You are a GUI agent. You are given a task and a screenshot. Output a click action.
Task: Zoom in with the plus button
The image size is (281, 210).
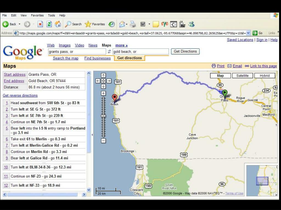click(x=103, y=93)
